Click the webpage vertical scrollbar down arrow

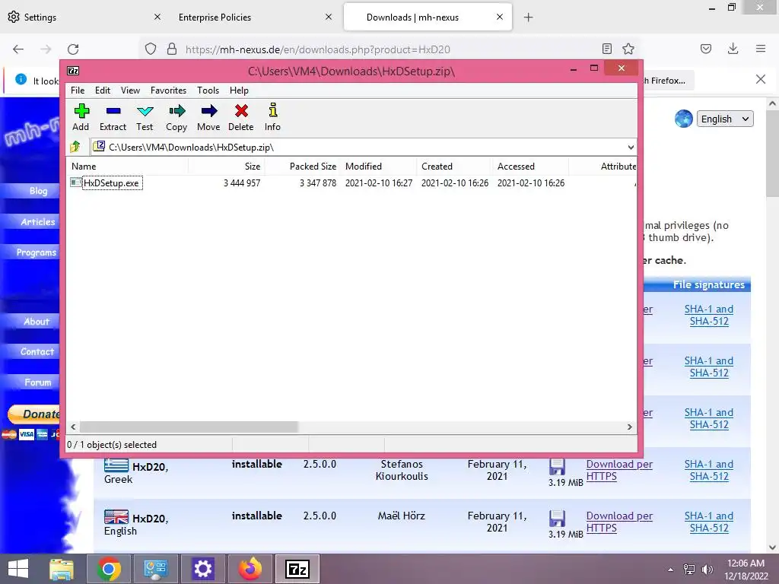[x=772, y=547]
